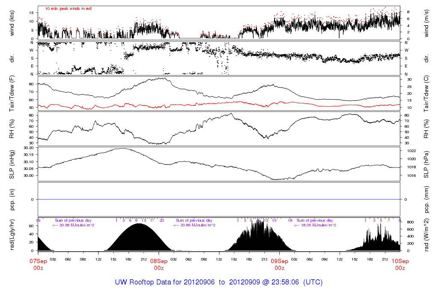
Task: Click the 'wind (kts)' left axis label
Action: [x=12, y=23]
